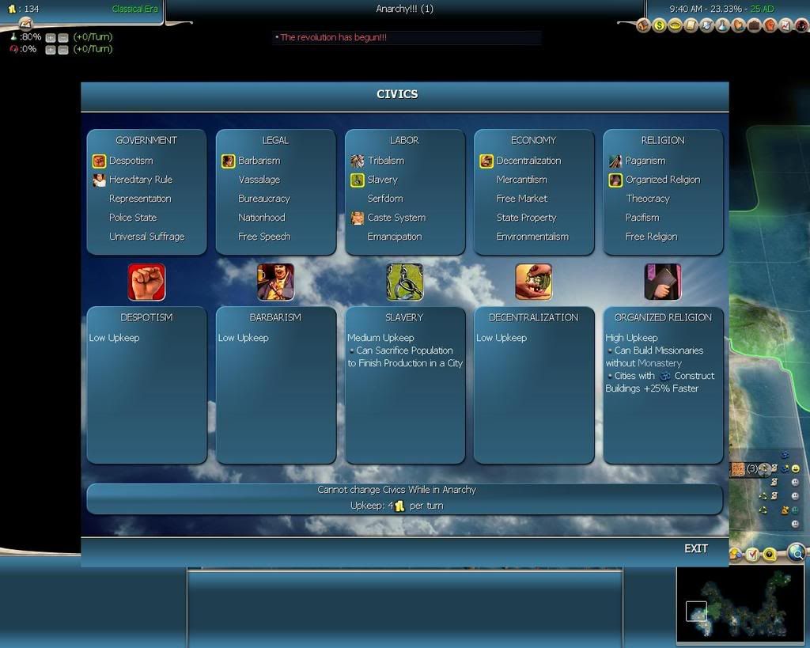This screenshot has width=810, height=648.
Task: Open the dark Espionage advisor icon
Action: (802, 25)
